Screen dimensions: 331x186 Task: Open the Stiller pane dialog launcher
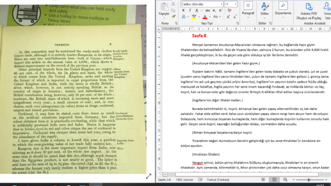pyautogui.click(x=270, y=23)
